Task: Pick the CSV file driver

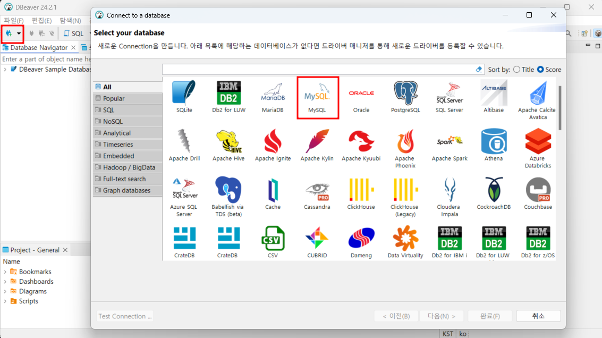Action: click(273, 242)
